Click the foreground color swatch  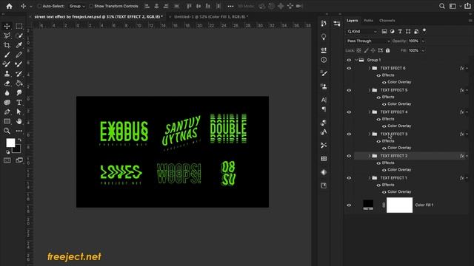click(x=10, y=143)
